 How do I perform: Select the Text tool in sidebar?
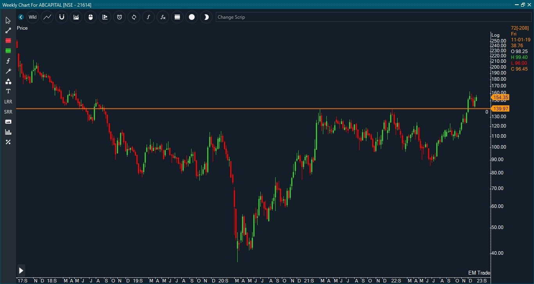[8, 91]
